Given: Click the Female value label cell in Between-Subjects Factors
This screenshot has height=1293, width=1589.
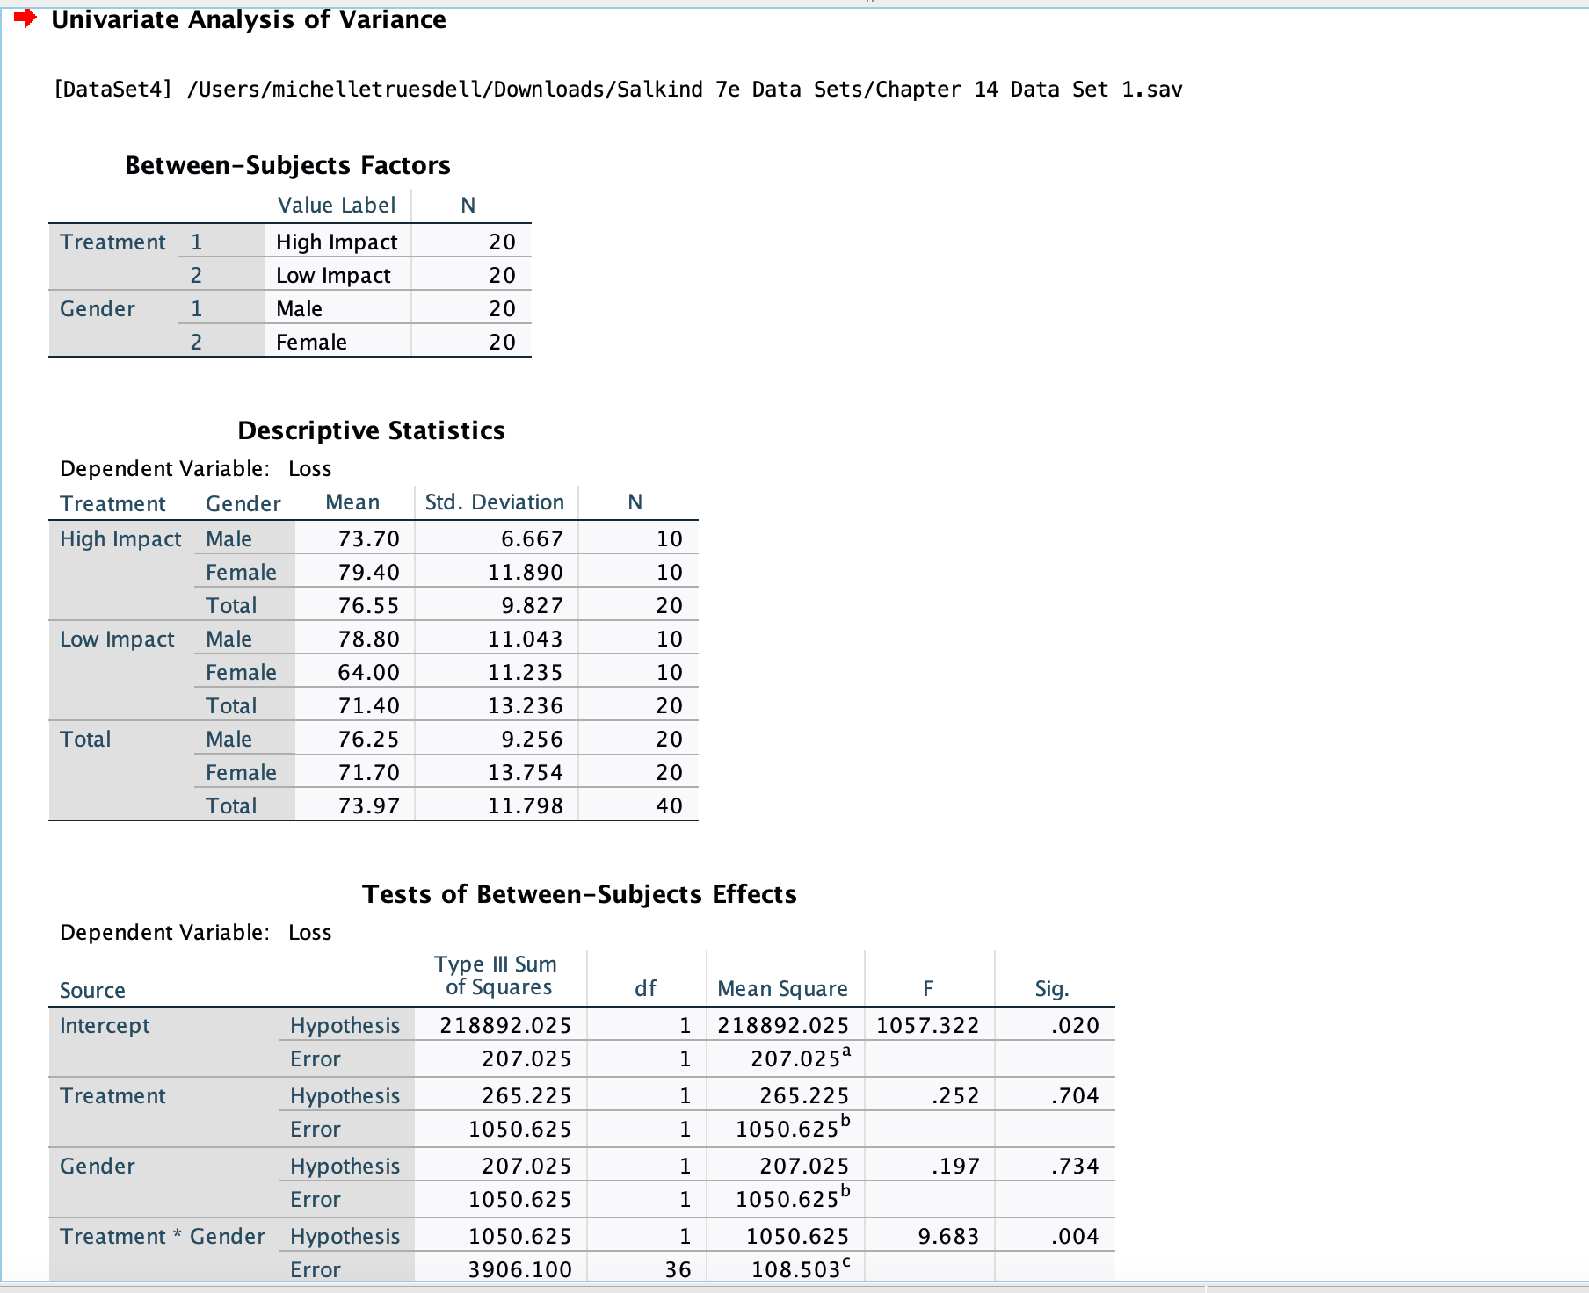Looking at the screenshot, I should click(x=311, y=342).
